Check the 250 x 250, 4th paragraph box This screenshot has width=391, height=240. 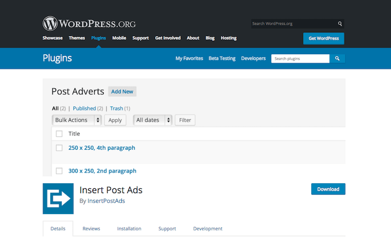(59, 148)
